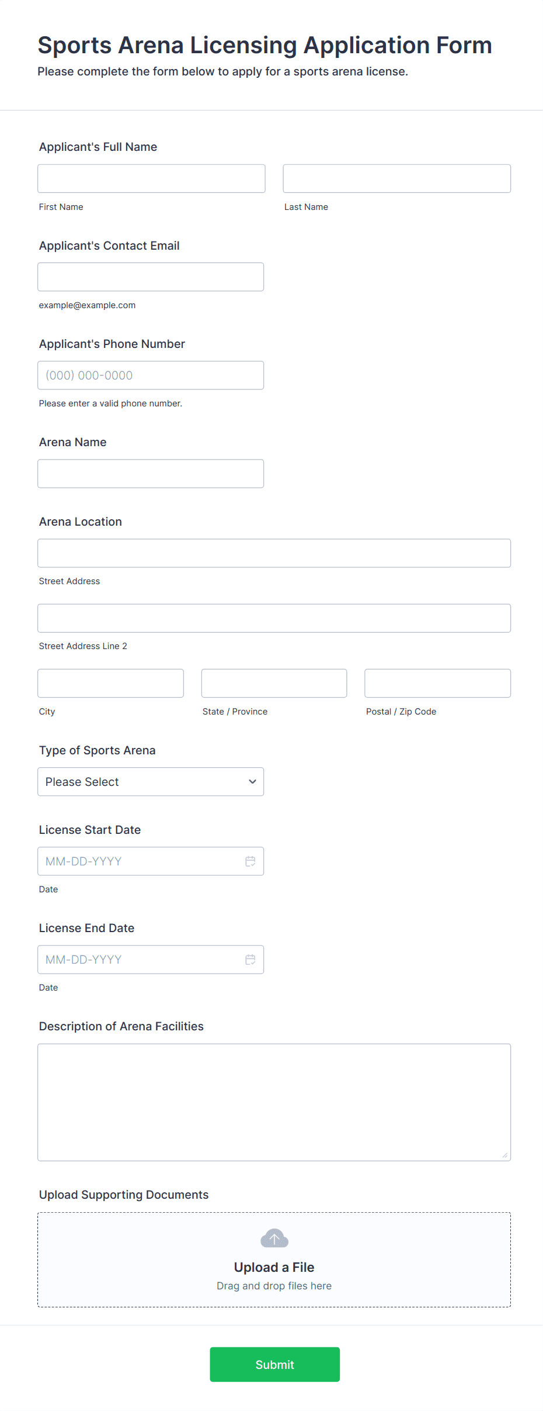Screen dimensions: 543x1411
Task: Focus the State / Province field
Action: coord(274,683)
